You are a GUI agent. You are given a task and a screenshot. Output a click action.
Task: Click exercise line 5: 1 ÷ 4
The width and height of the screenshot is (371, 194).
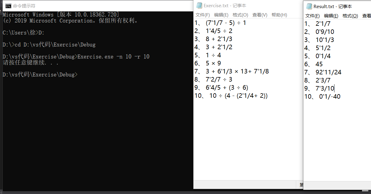pos(208,55)
